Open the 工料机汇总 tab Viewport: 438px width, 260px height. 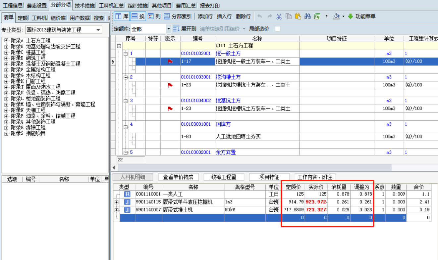pyautogui.click(x=111, y=6)
